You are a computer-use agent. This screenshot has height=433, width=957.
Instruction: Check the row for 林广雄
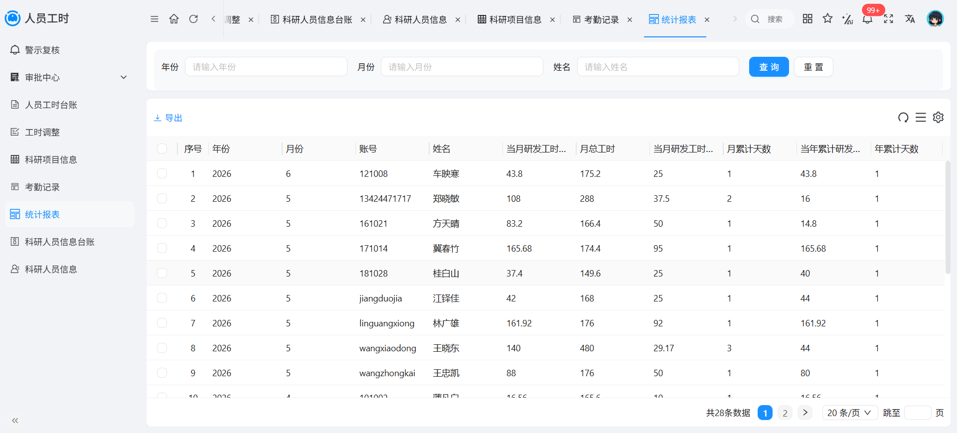click(162, 323)
